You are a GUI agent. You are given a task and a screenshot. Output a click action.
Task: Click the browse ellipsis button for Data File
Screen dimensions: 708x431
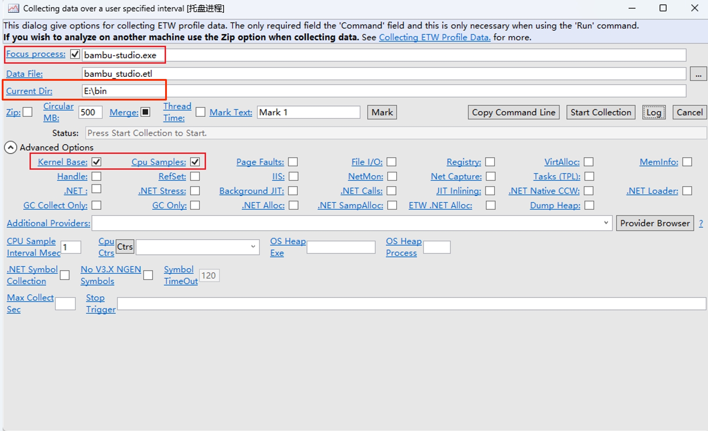698,74
